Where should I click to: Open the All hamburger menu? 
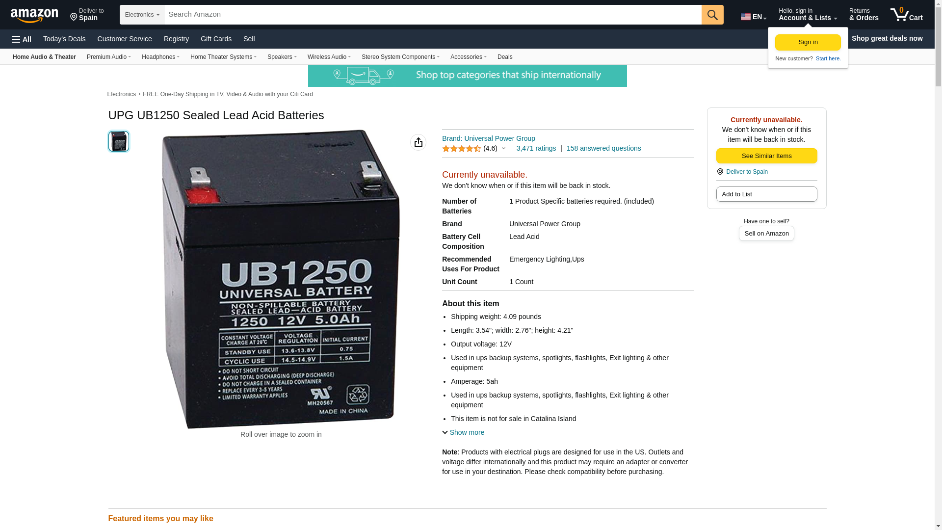pyautogui.click(x=22, y=39)
